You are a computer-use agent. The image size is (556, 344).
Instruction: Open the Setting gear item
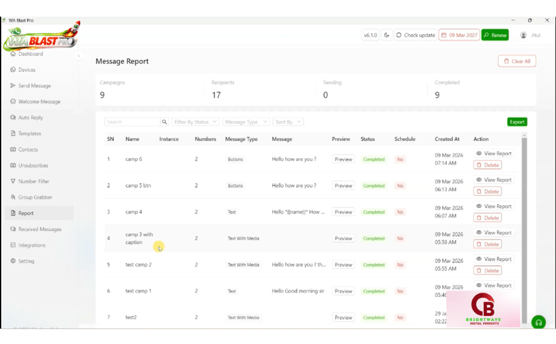pyautogui.click(x=26, y=261)
